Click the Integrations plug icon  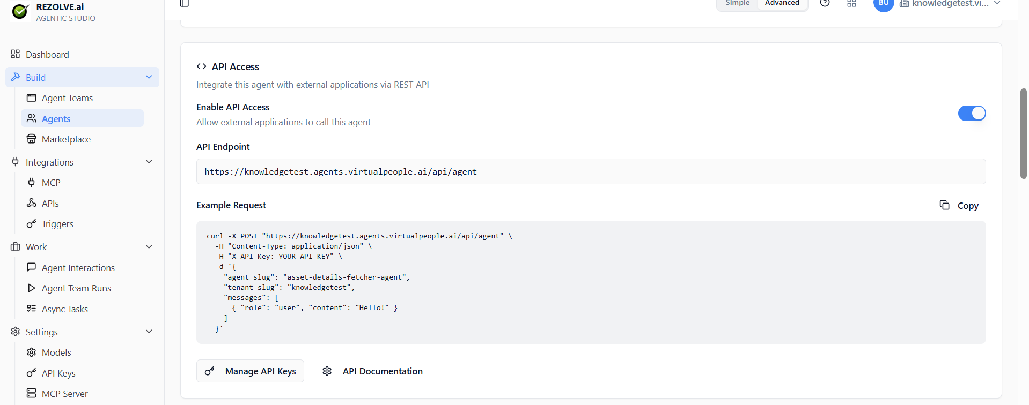coord(15,162)
